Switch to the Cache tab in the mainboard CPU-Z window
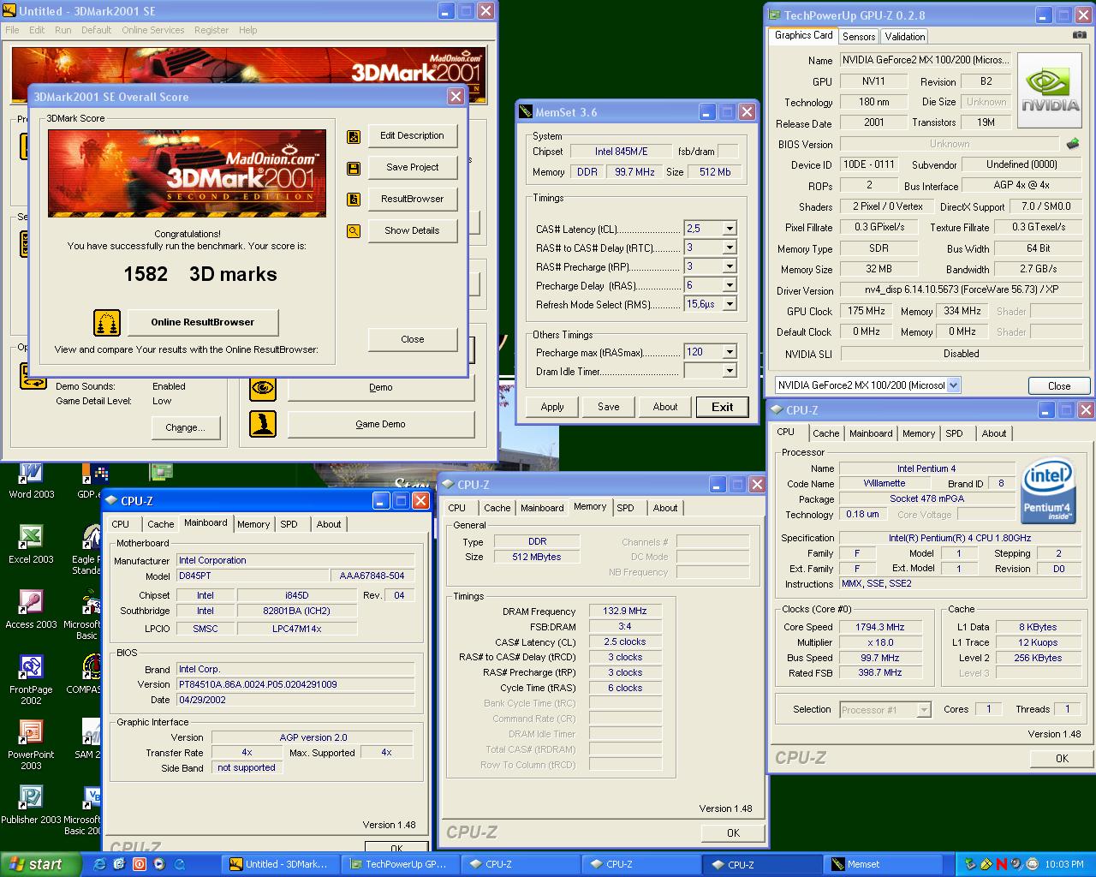Screen dimensions: 1096x877 point(160,524)
